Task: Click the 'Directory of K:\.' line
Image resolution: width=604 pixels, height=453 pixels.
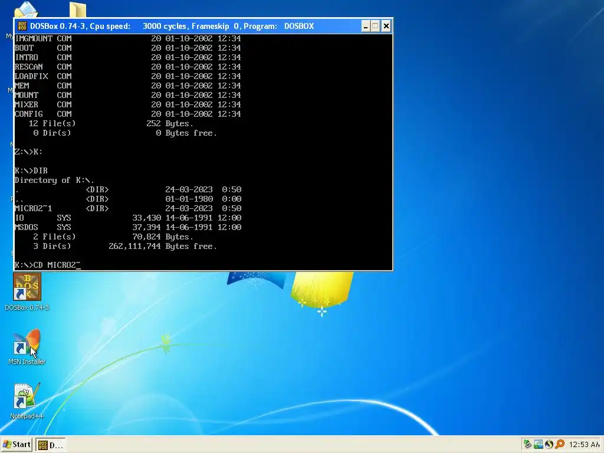Action: pos(54,180)
